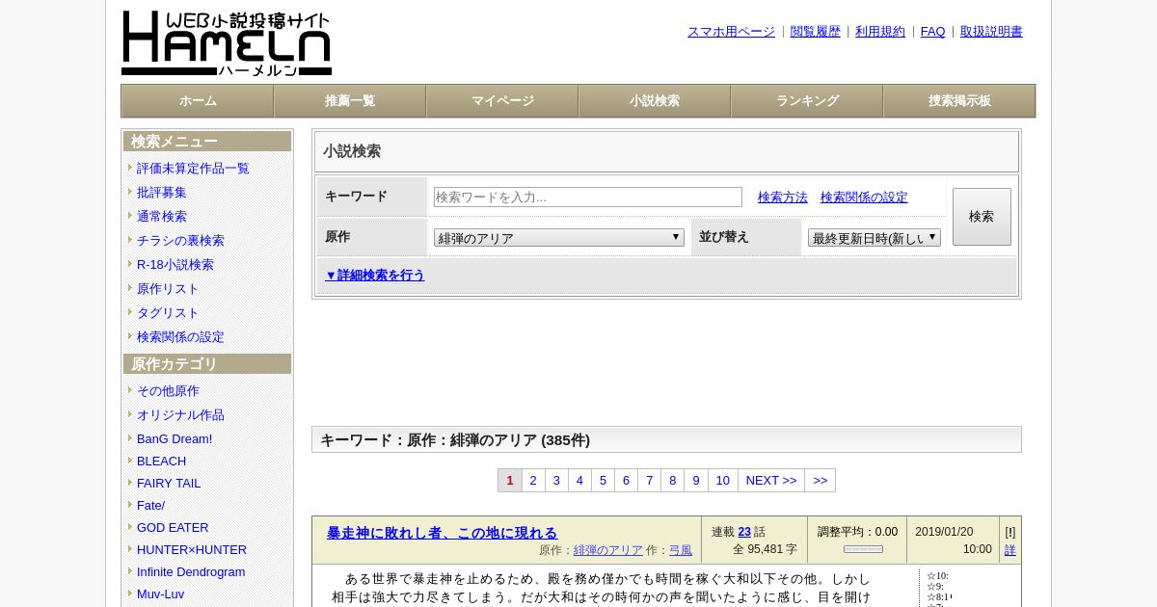
Task: Open タグリスト in sidebar
Action: click(168, 312)
